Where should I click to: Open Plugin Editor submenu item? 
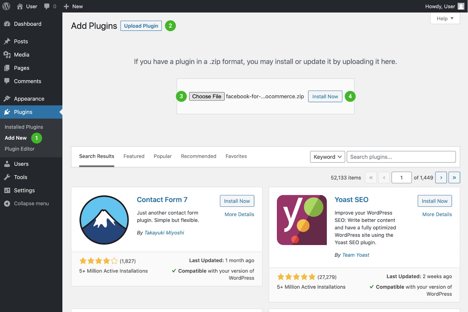point(20,149)
